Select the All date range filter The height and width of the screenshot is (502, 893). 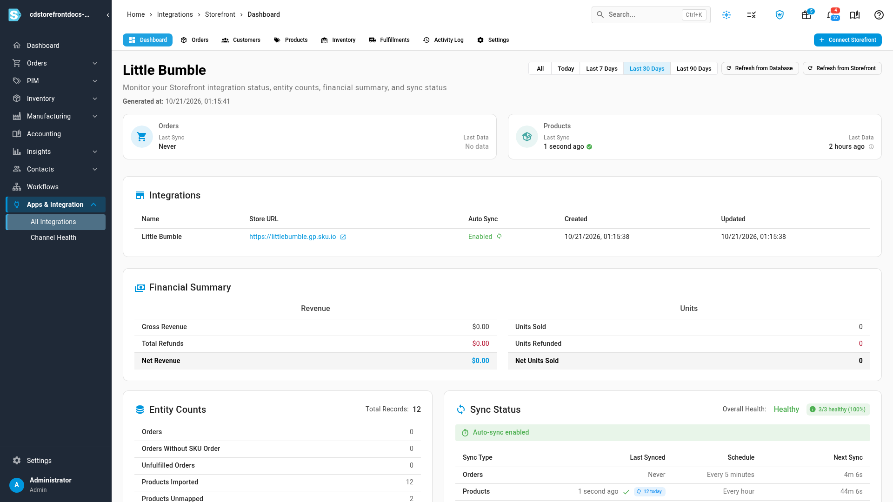point(540,68)
